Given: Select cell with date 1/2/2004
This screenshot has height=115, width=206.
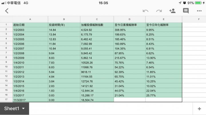Looking at the screenshot, I should click(30, 35).
